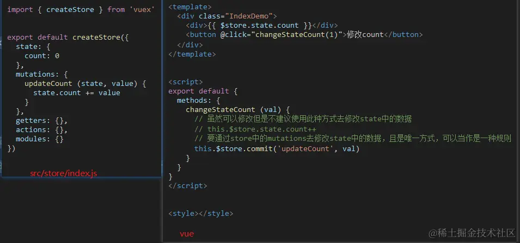Click the '{{ $store.state.count }}' line

[262, 26]
